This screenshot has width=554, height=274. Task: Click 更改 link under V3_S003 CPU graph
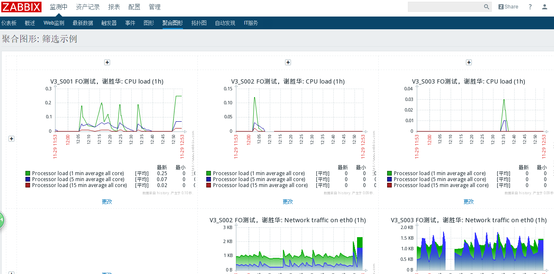[468, 201]
